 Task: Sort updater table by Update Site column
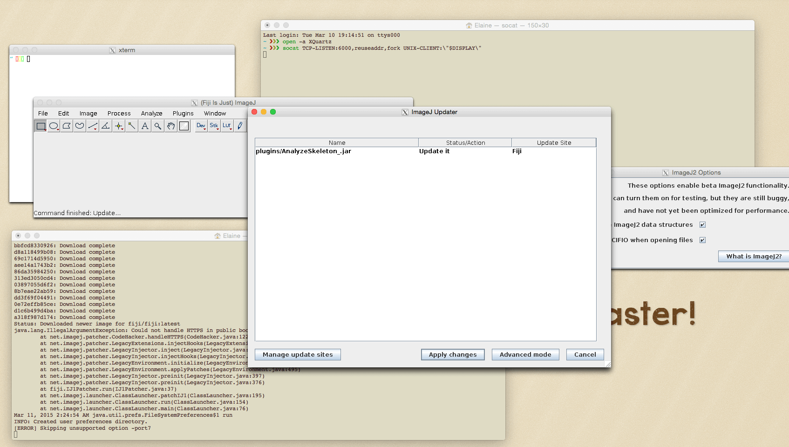click(x=554, y=142)
